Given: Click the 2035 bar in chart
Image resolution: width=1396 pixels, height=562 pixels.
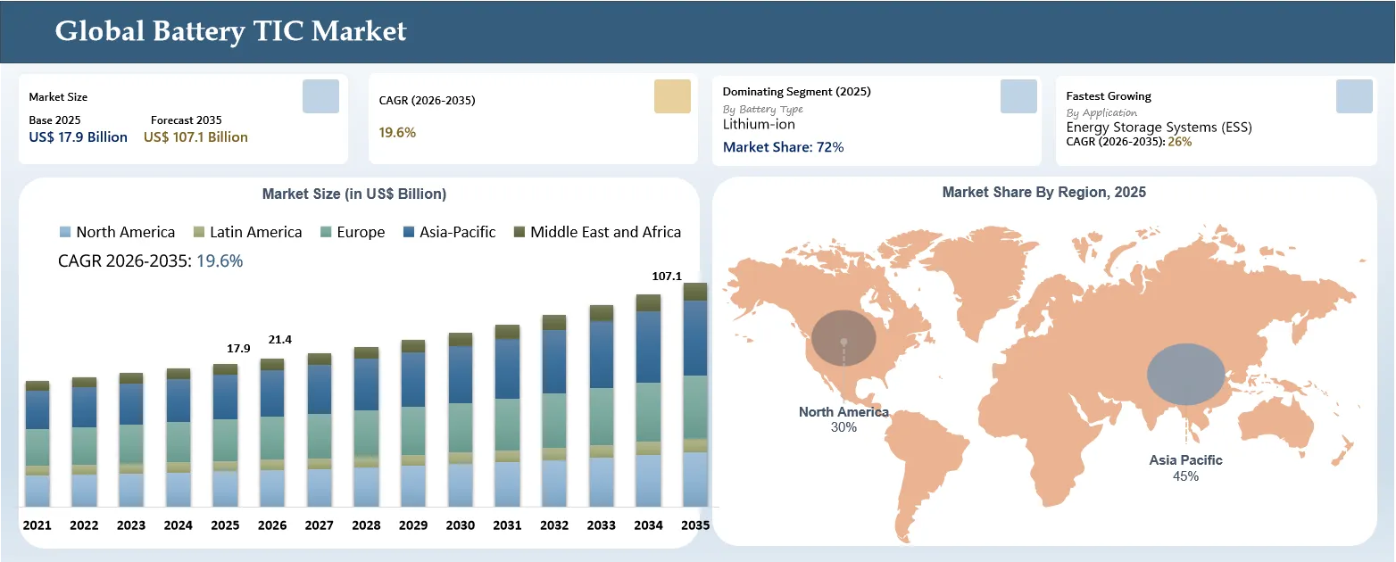Looking at the screenshot, I should tap(695, 395).
